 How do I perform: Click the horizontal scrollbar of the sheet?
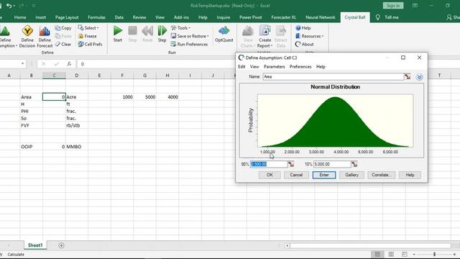(370, 245)
